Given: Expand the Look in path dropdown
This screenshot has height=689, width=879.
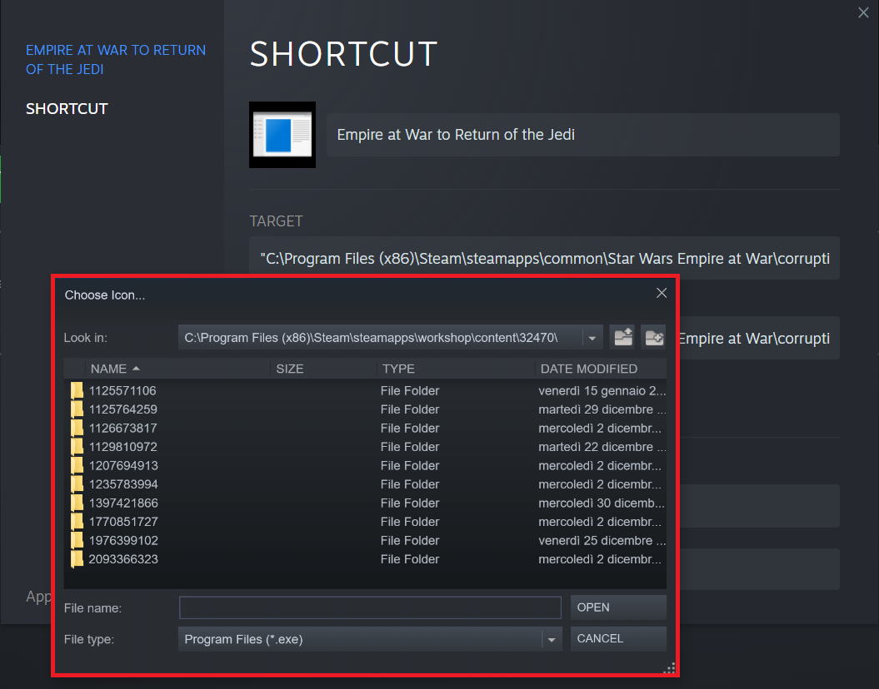Looking at the screenshot, I should tap(592, 338).
